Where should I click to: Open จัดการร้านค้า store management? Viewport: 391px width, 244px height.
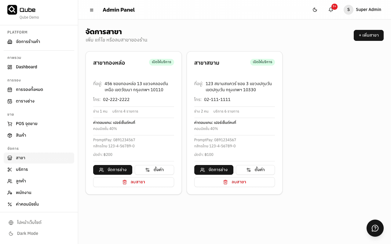[28, 41]
